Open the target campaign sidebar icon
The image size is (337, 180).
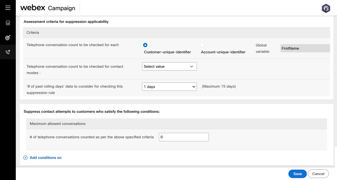pos(8,37)
